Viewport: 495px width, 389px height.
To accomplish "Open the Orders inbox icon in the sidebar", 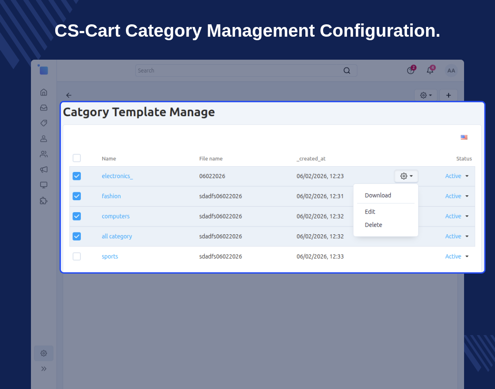I will coord(44,108).
